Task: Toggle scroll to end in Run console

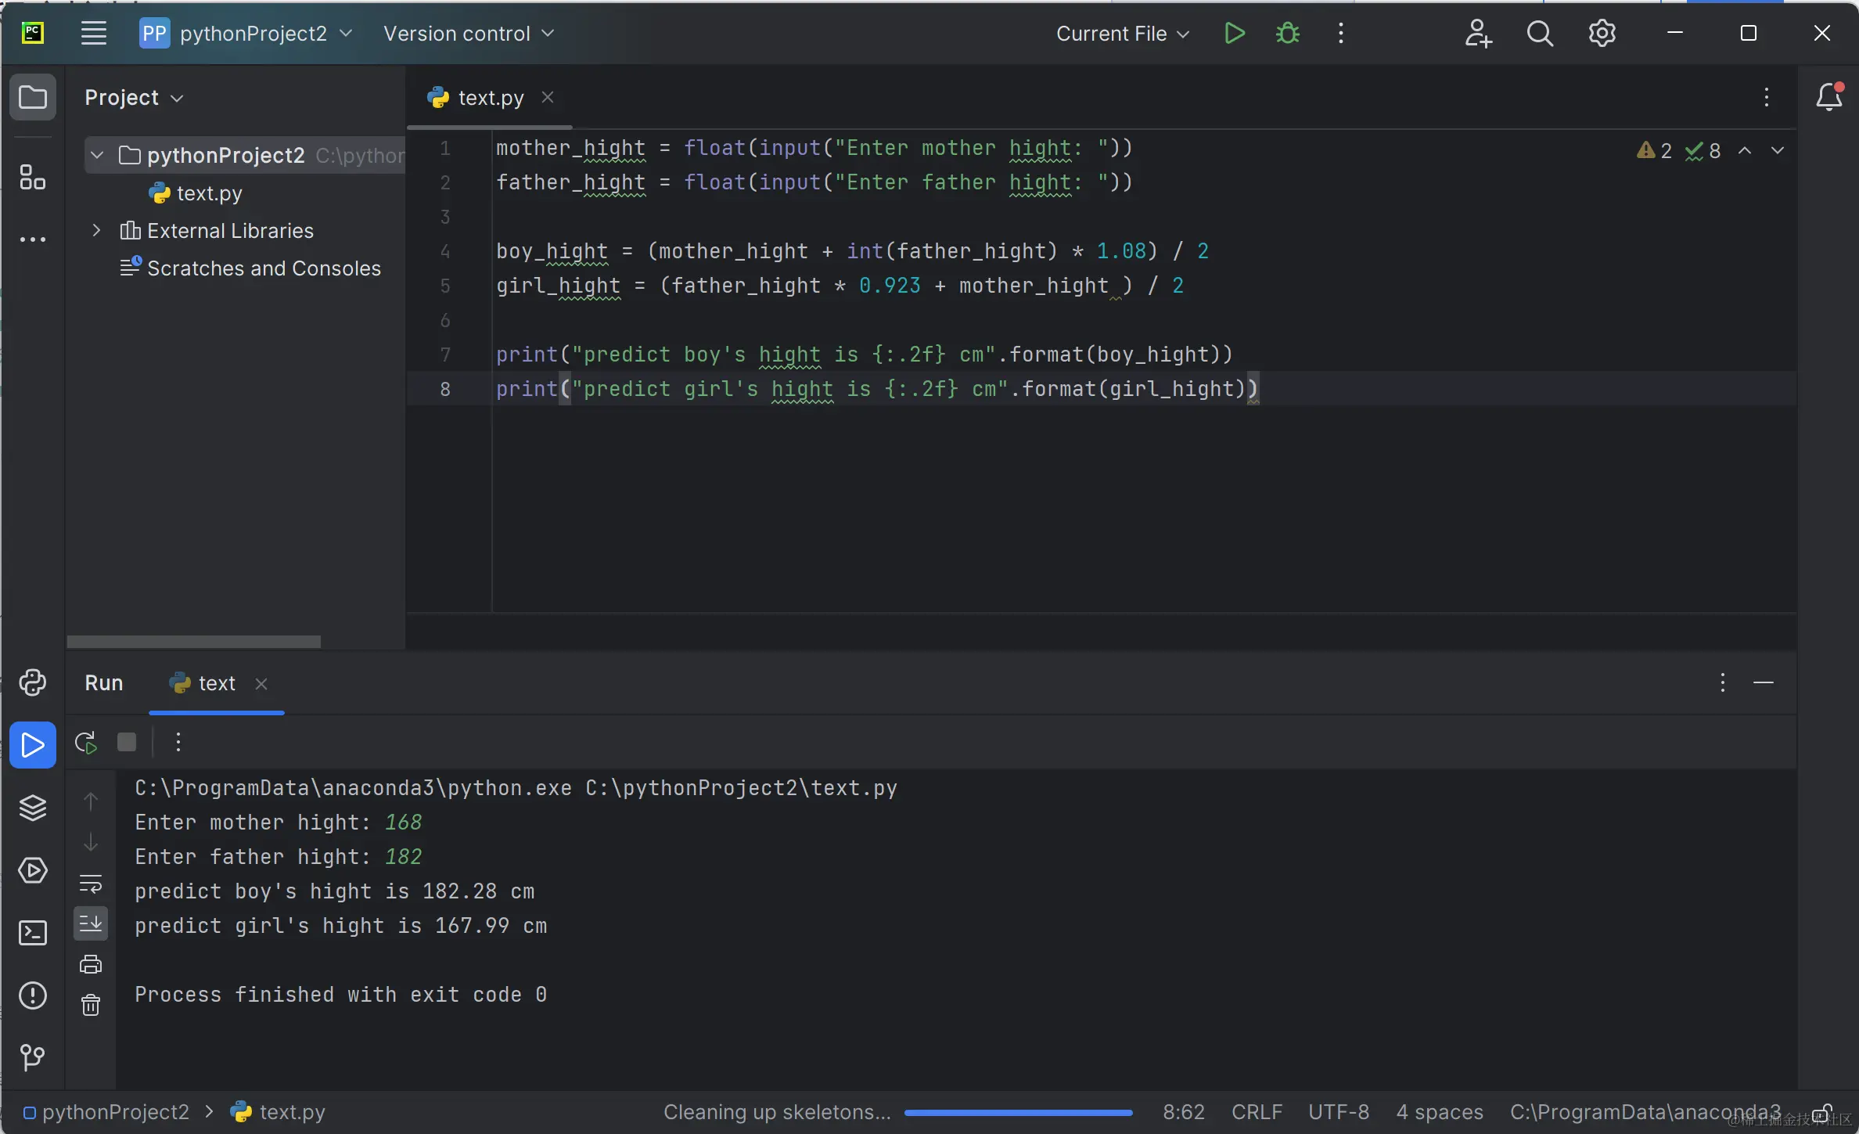Action: 91,924
